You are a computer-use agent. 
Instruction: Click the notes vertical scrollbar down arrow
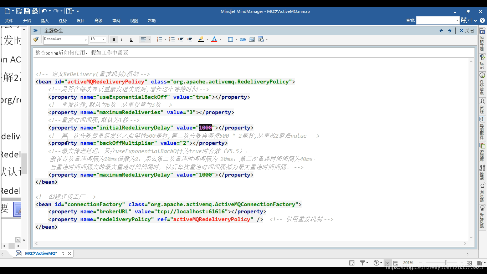click(471, 237)
